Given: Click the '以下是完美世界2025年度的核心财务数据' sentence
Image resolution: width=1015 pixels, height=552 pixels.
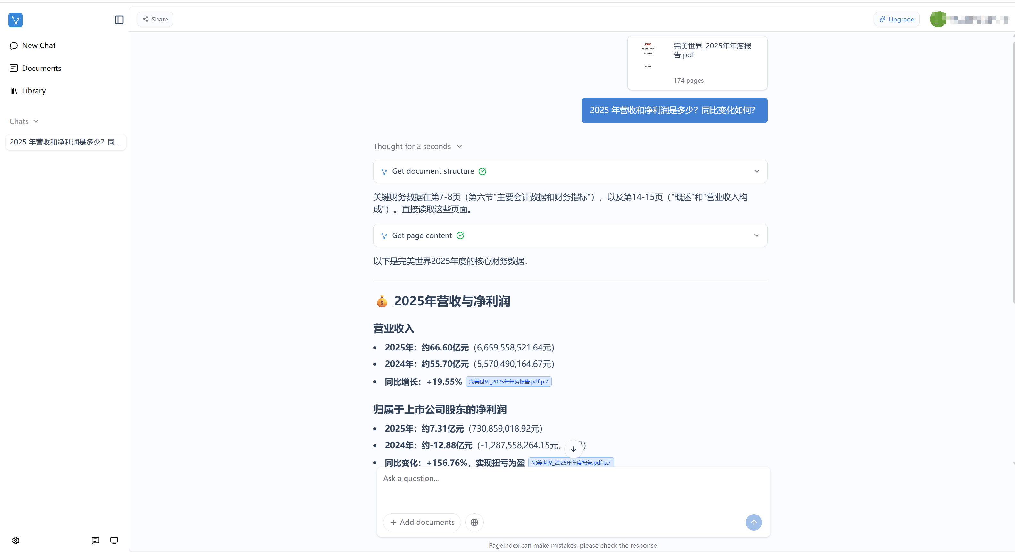Looking at the screenshot, I should coord(450,261).
